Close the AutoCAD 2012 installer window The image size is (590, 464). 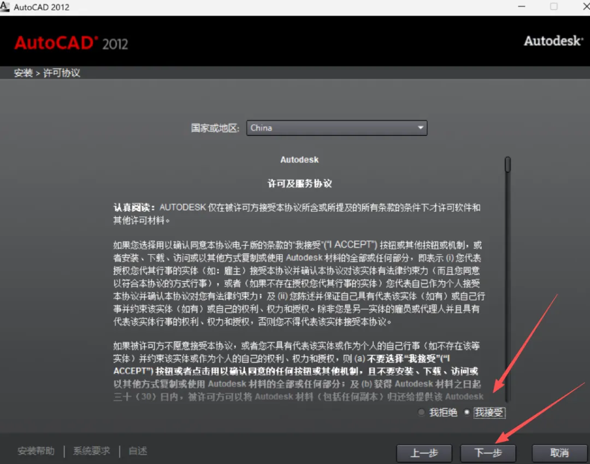point(586,7)
